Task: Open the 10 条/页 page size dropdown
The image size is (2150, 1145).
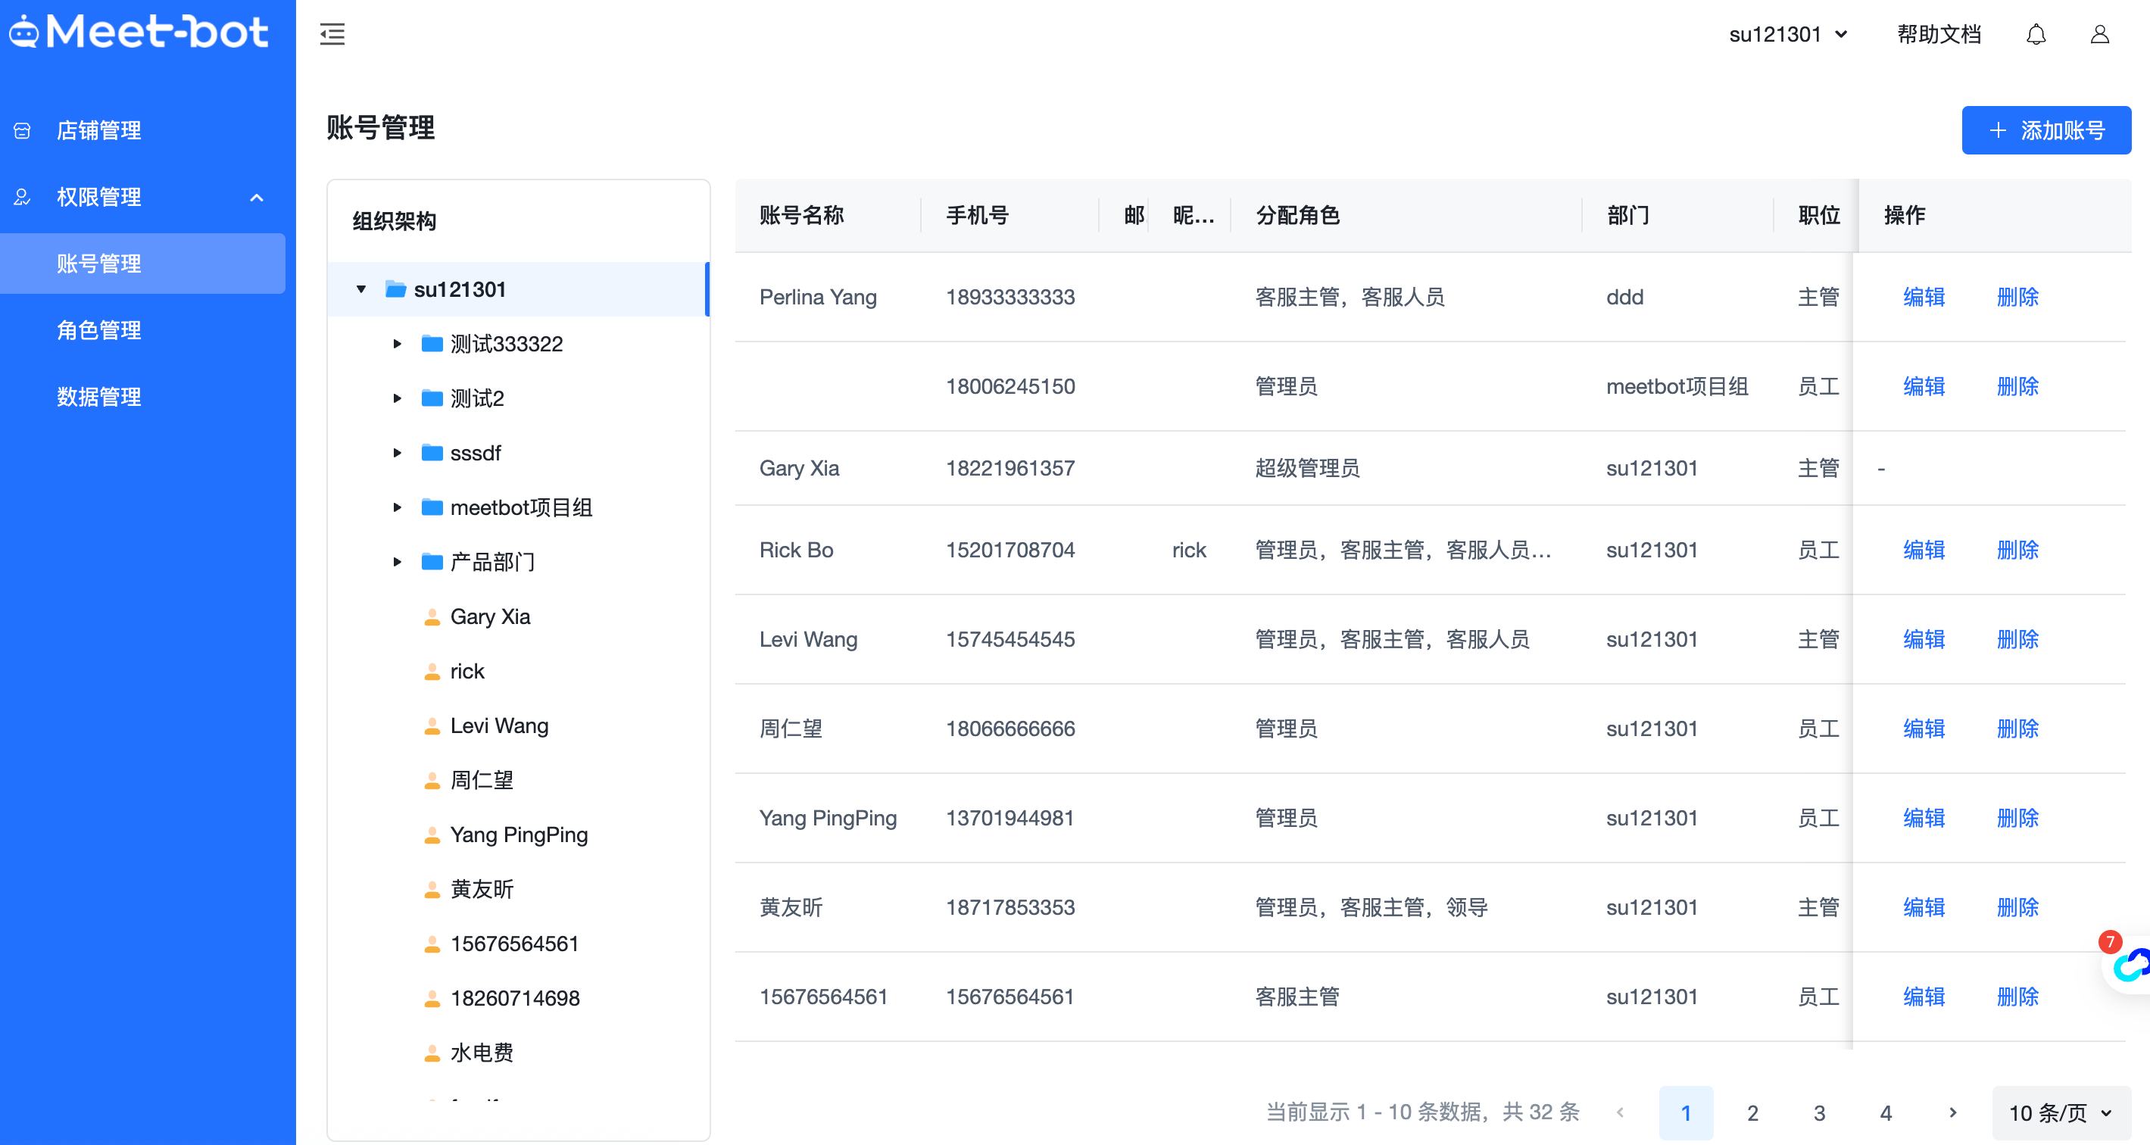Action: click(2061, 1112)
